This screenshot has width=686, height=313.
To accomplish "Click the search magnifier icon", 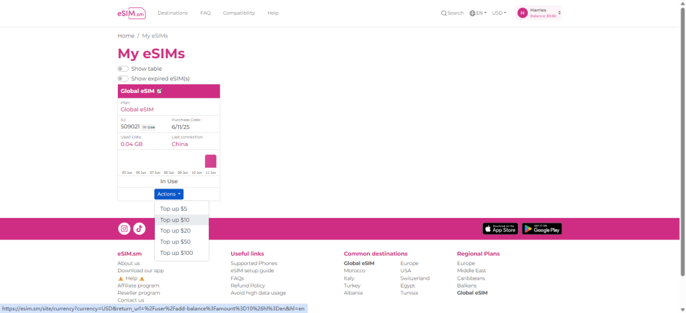I will coord(443,13).
